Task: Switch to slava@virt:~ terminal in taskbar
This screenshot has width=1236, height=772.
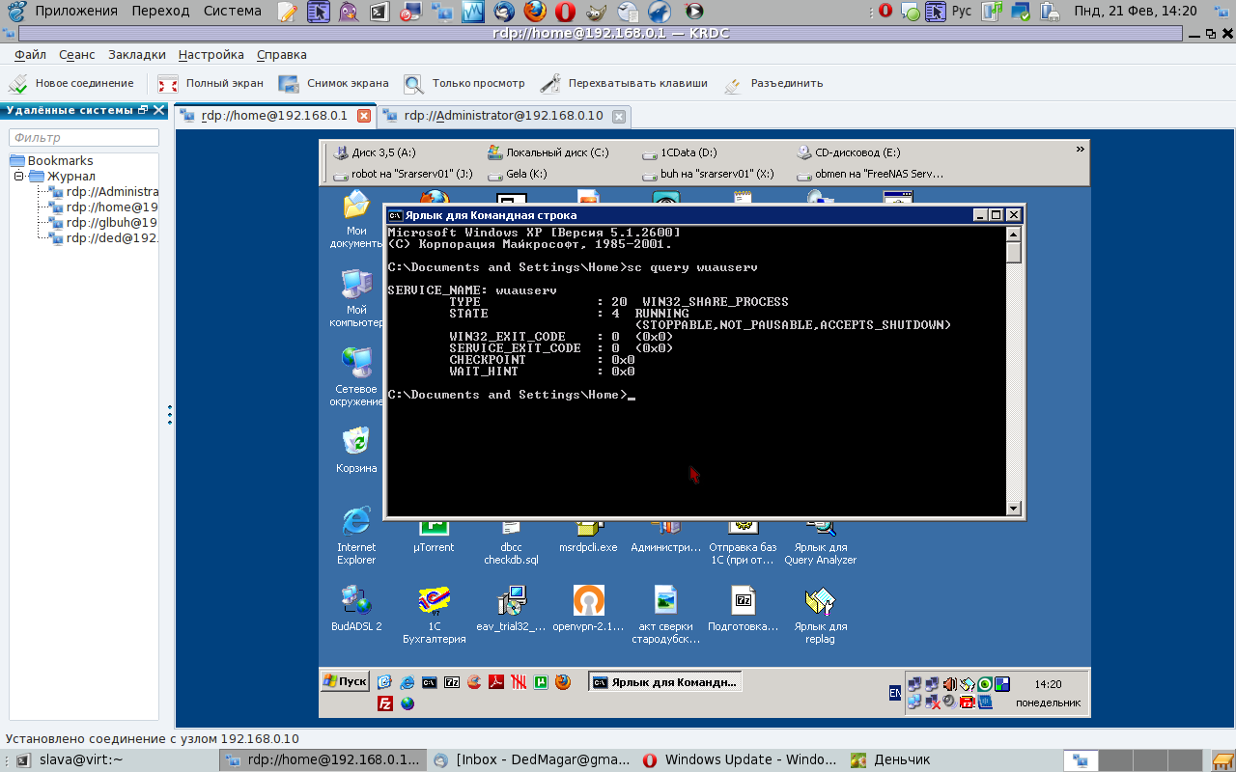Action: pyautogui.click(x=70, y=760)
